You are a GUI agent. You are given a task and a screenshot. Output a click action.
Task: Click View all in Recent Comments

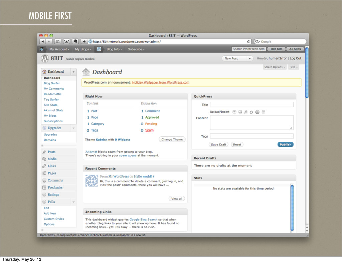[x=177, y=199]
